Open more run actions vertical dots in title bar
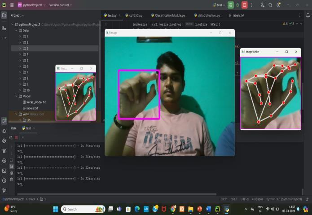The image size is (312, 215). pyautogui.click(x=251, y=5)
